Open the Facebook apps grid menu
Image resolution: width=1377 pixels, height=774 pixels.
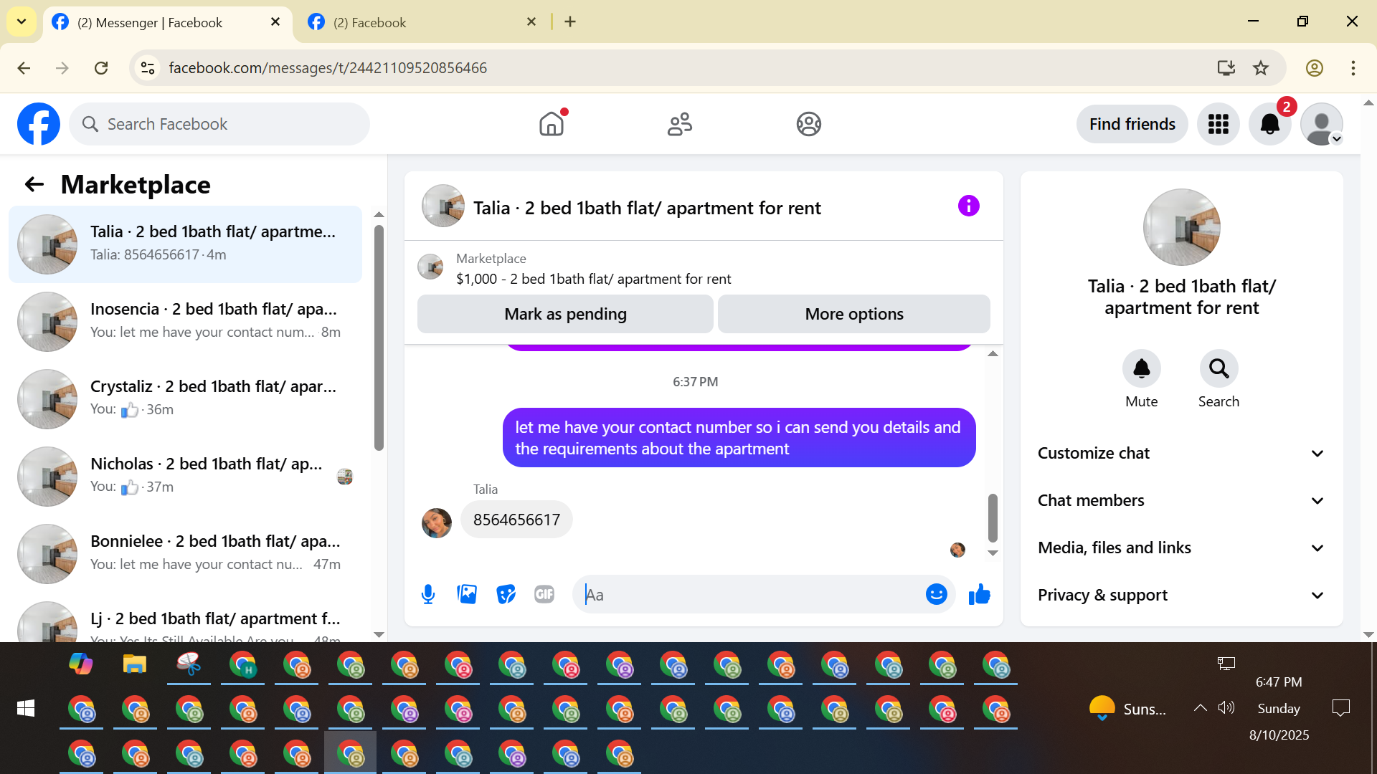1218,124
